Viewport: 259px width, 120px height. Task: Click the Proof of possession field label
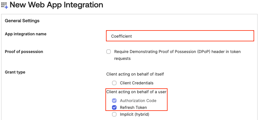(24, 52)
